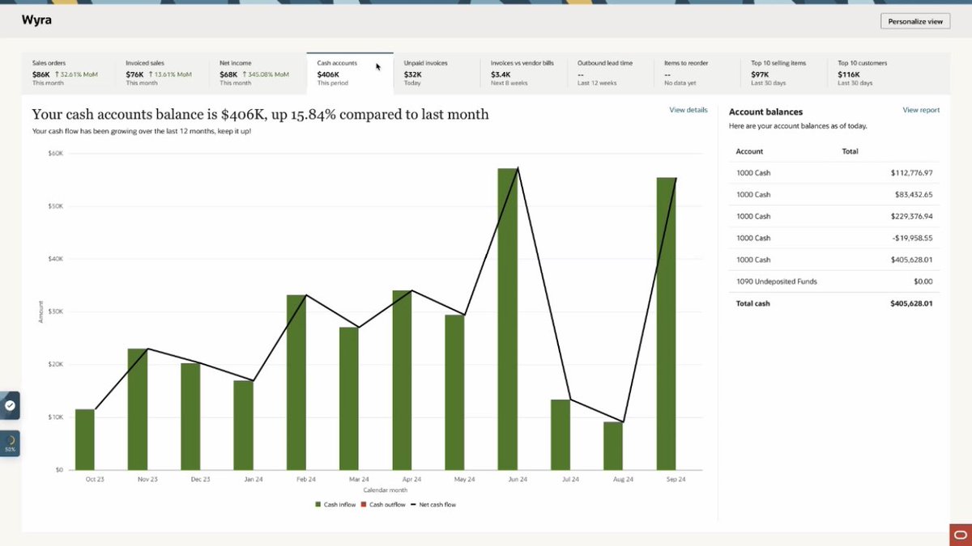Click the Jan 24 cash inflow bar

(x=243, y=425)
